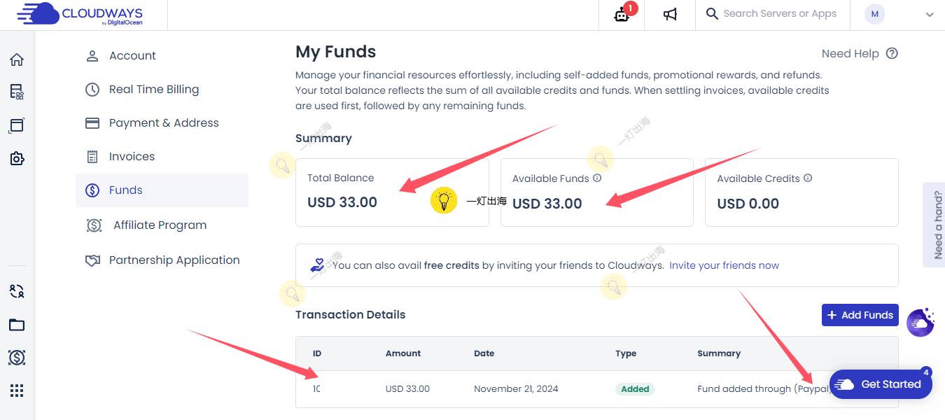Image resolution: width=945 pixels, height=420 pixels.
Task: Click the Available Credits info icon
Action: (808, 178)
